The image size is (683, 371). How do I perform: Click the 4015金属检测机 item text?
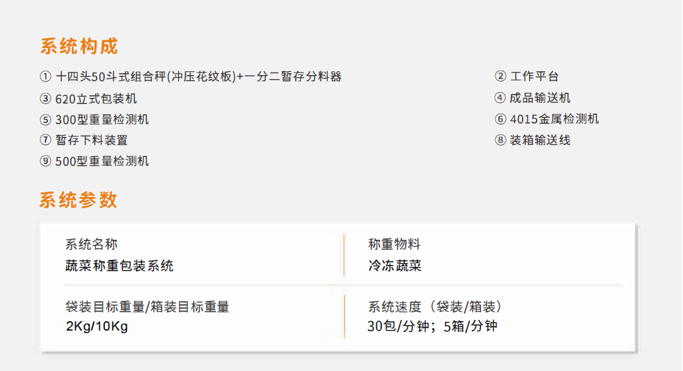click(x=554, y=119)
